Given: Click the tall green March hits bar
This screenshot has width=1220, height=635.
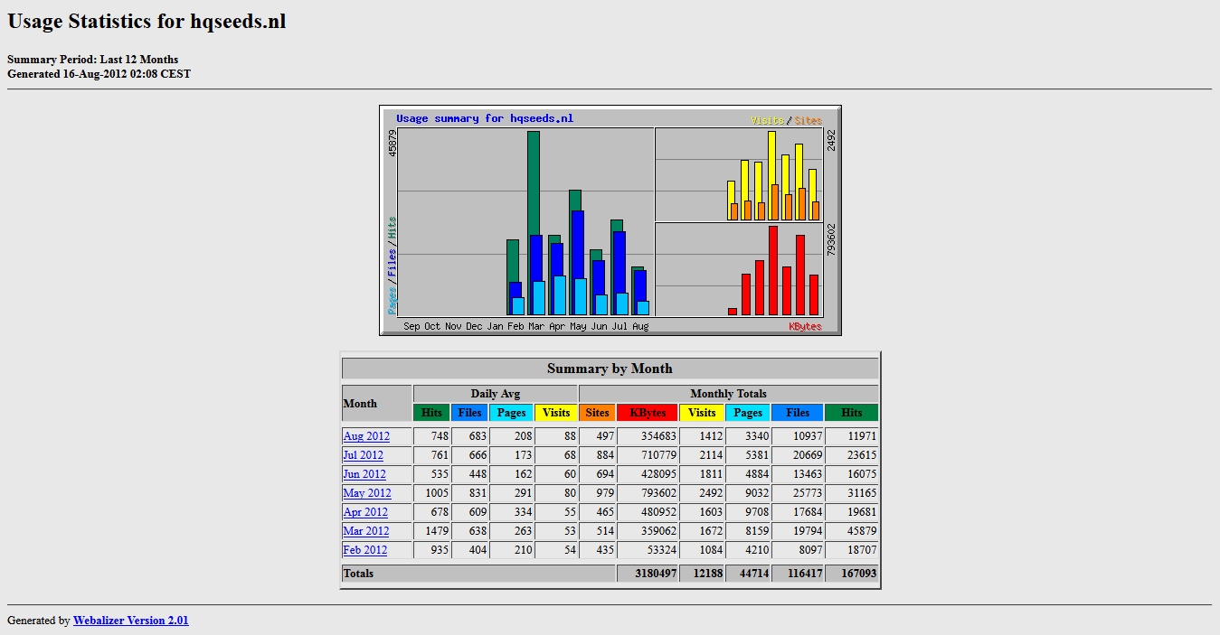Looking at the screenshot, I should (534, 181).
